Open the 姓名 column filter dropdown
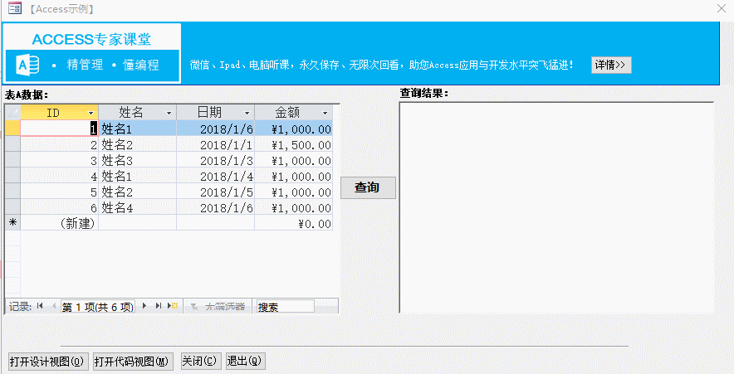 169,113
